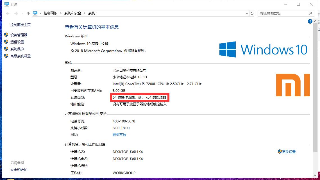The image size is (320, 180).
Task: Select the 系统 breadcrumb
Action: (91, 13)
